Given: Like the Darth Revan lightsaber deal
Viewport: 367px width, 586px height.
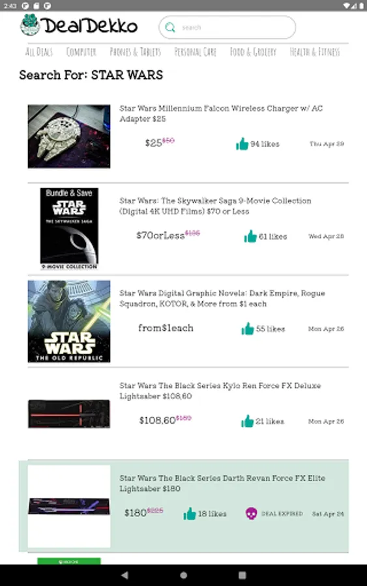Looking at the screenshot, I should coord(190,514).
